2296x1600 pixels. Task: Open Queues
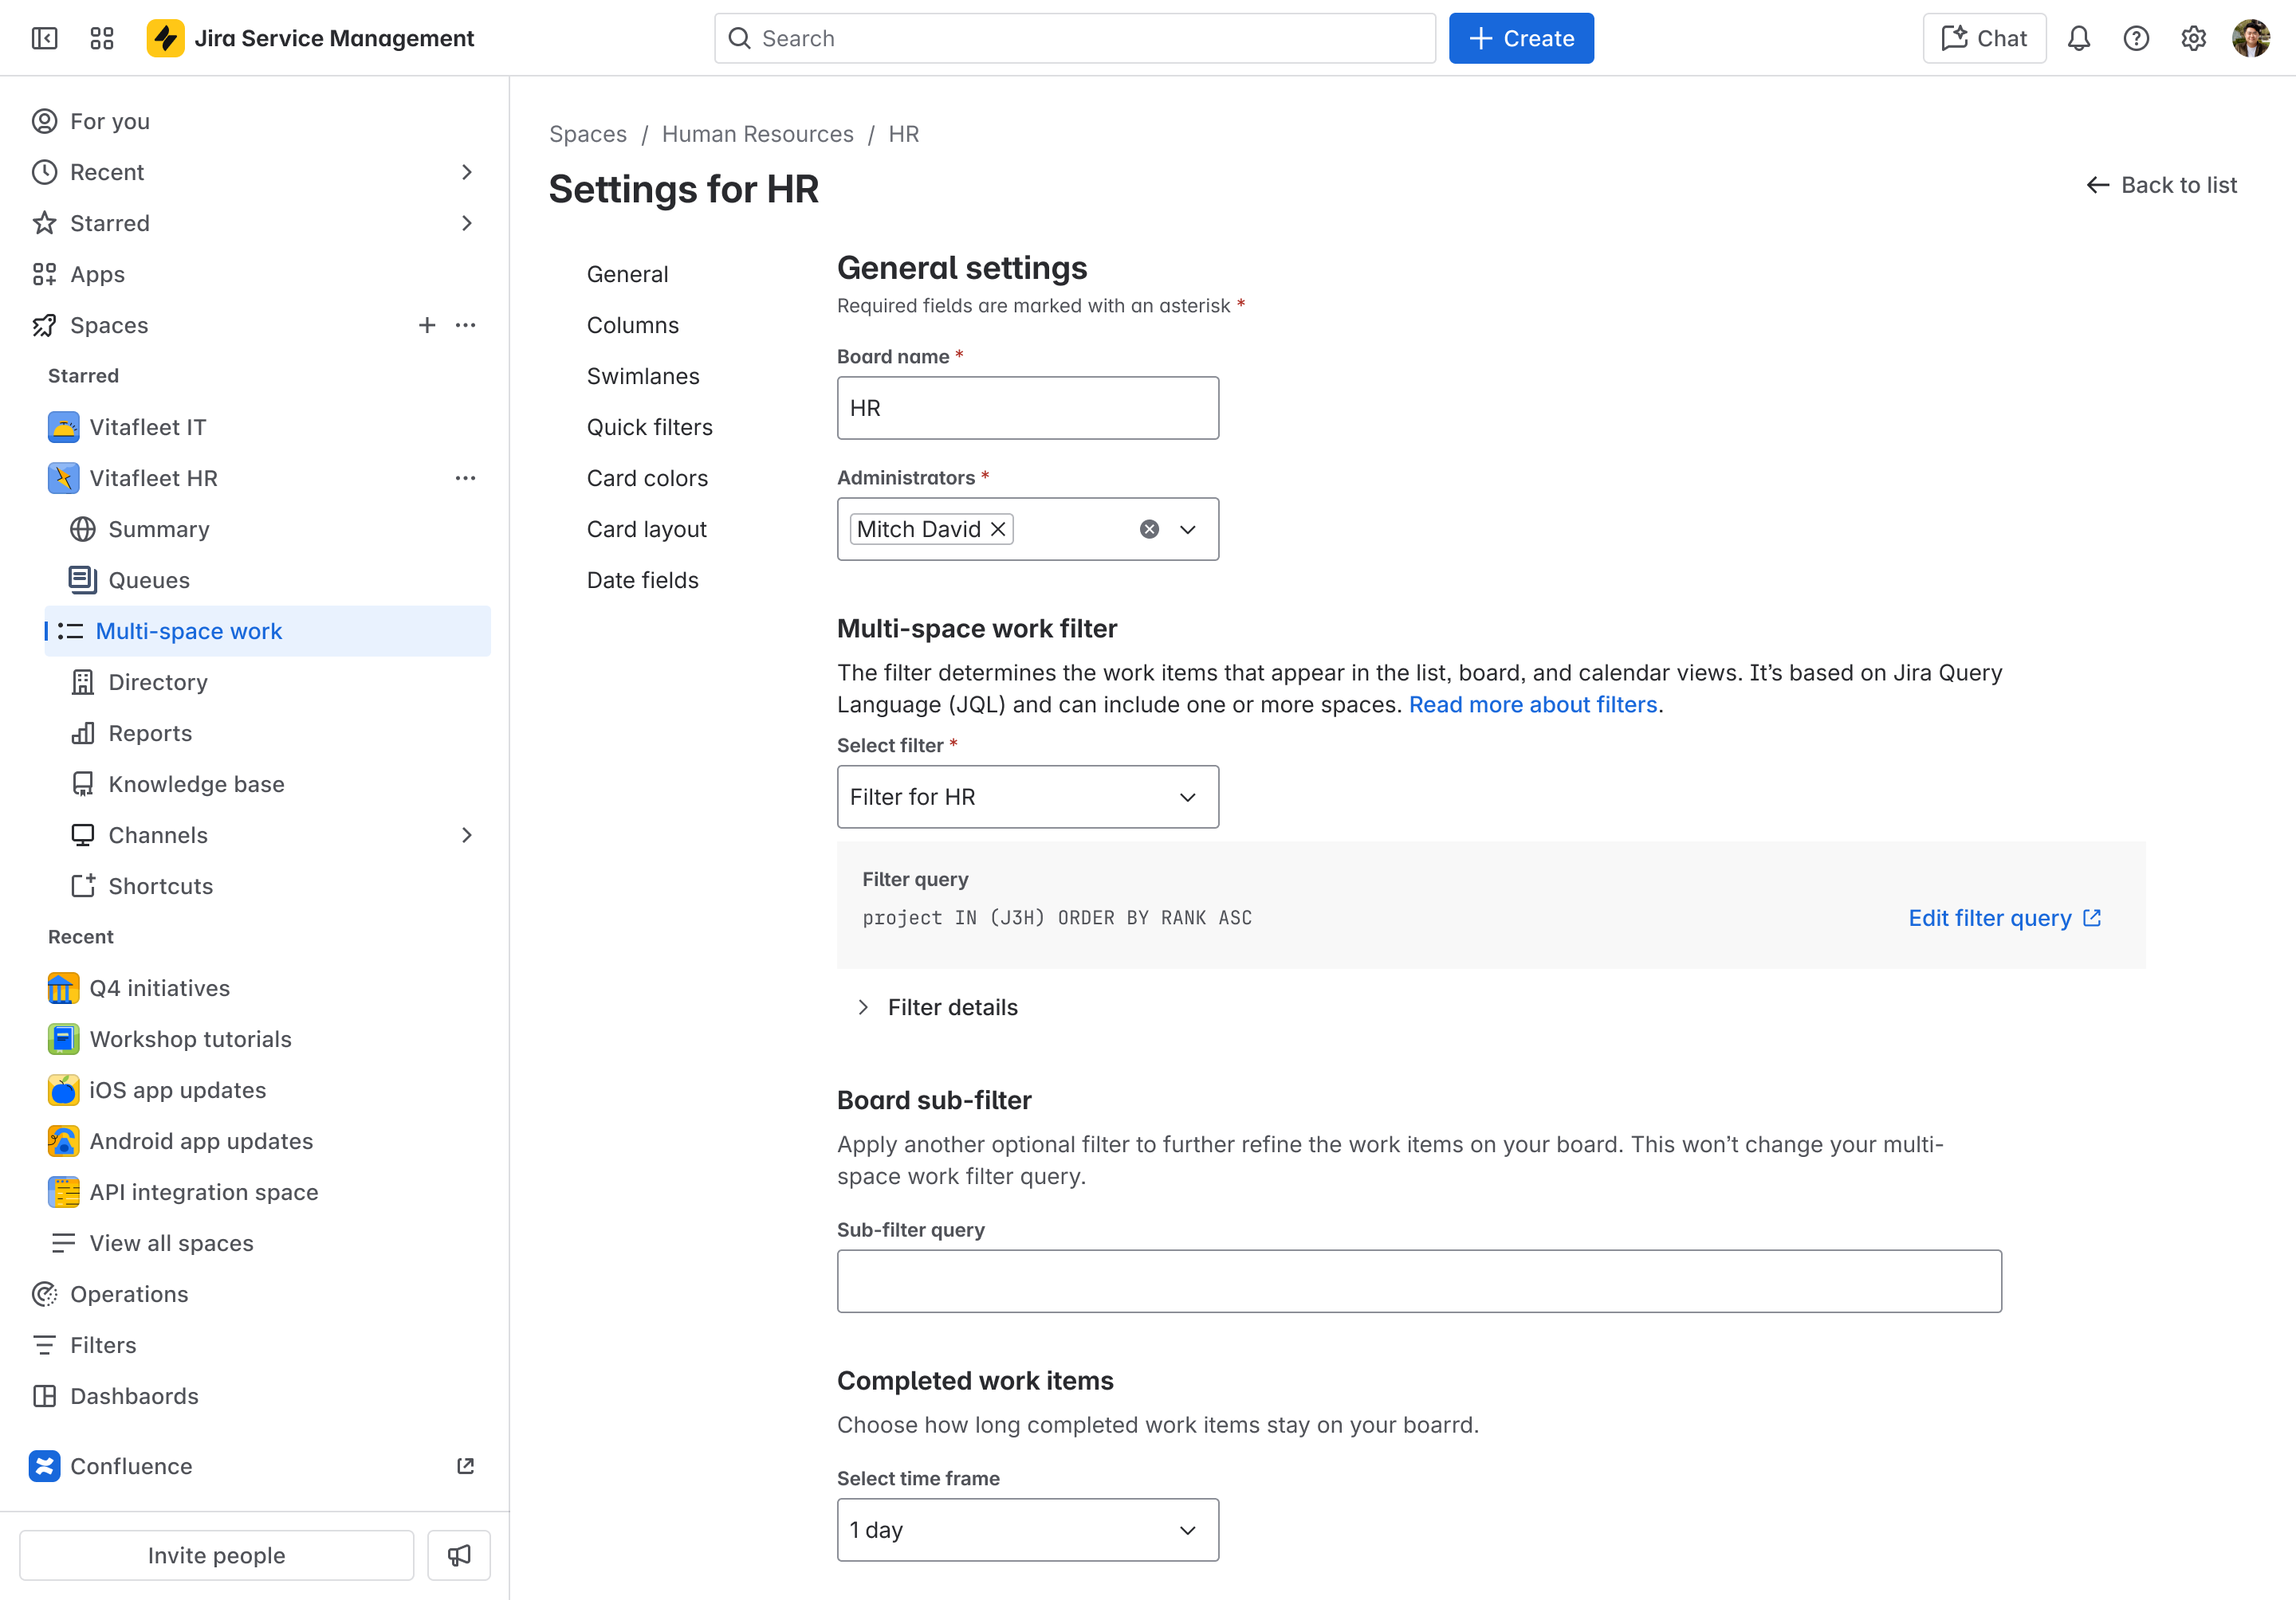[148, 579]
